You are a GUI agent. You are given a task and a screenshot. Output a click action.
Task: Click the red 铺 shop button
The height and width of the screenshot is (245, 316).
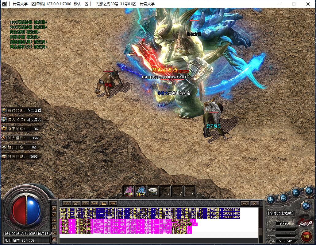click(306, 236)
